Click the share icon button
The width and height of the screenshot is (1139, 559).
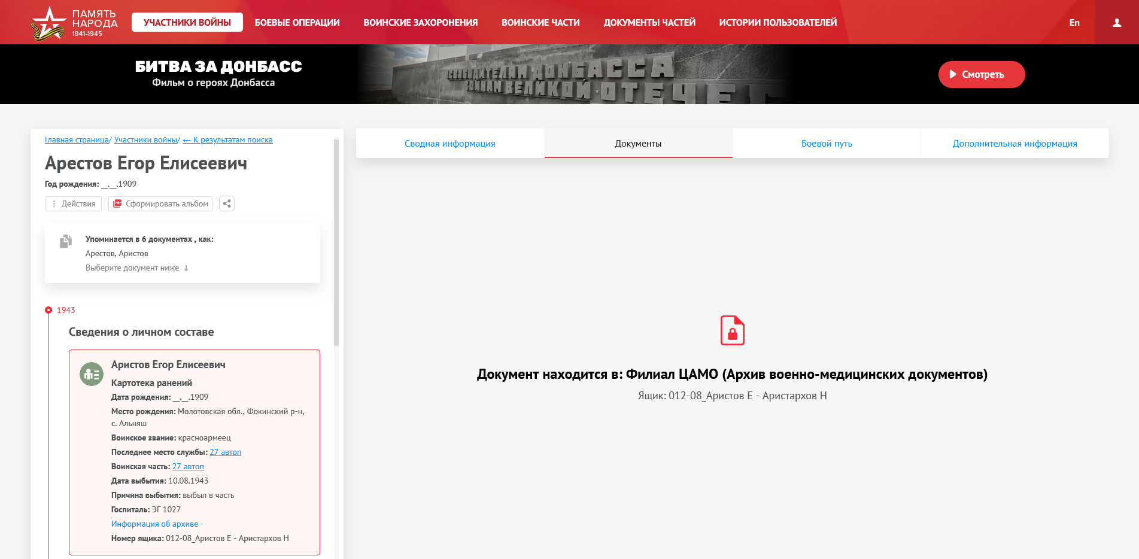pyautogui.click(x=227, y=203)
